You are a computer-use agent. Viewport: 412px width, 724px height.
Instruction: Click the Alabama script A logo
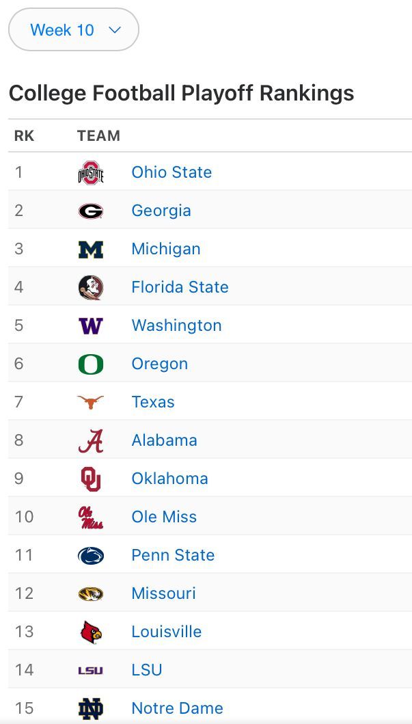coord(91,441)
